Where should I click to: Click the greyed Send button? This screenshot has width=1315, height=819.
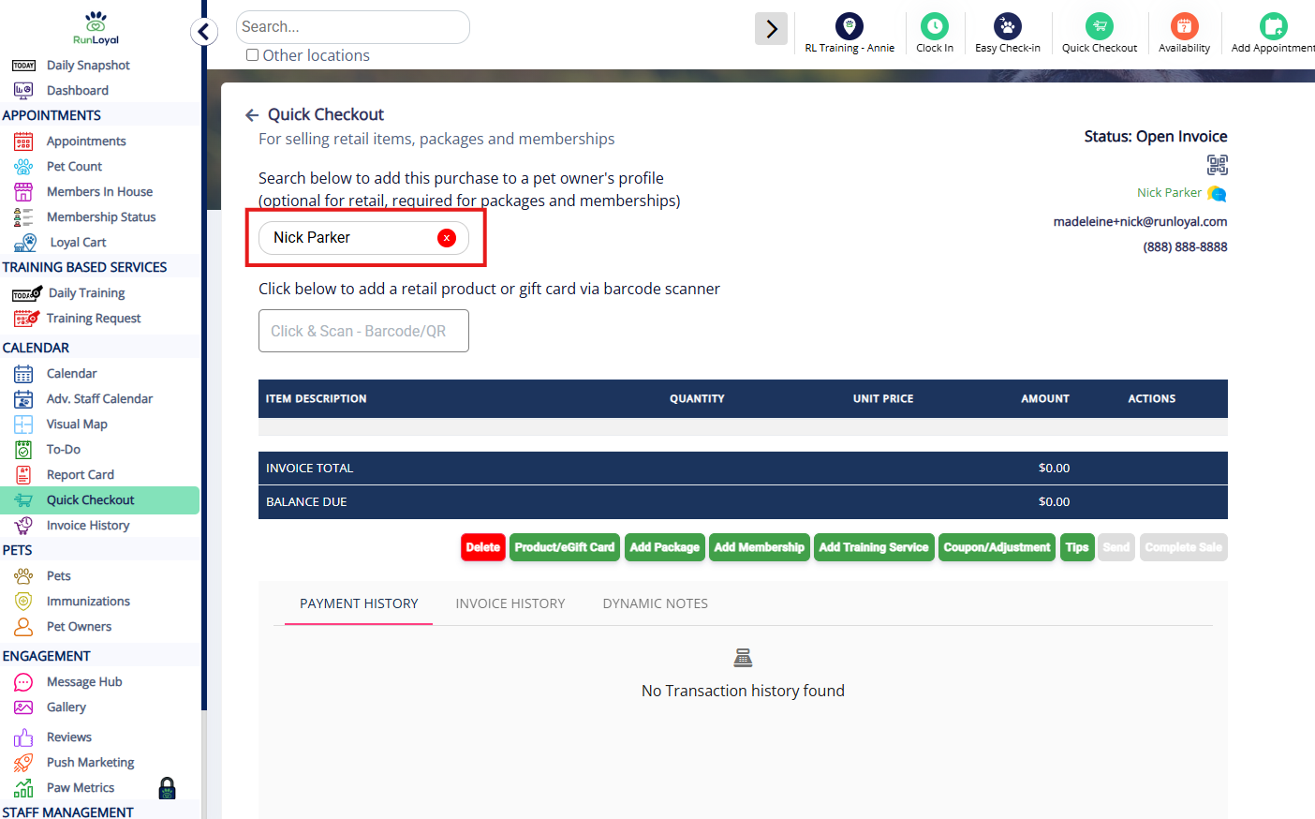[1116, 547]
